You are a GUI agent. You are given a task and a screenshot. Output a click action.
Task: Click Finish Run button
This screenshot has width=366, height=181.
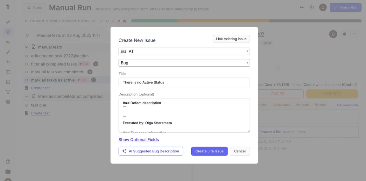click(x=345, y=7)
